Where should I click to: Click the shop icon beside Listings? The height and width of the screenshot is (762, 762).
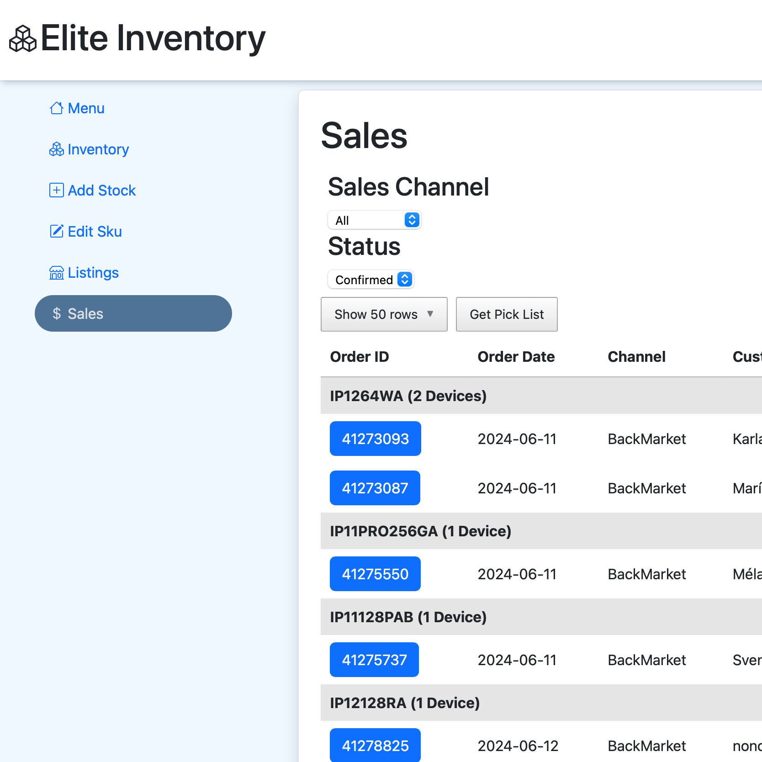[56, 273]
